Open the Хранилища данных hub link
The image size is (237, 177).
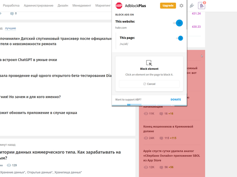68,172
